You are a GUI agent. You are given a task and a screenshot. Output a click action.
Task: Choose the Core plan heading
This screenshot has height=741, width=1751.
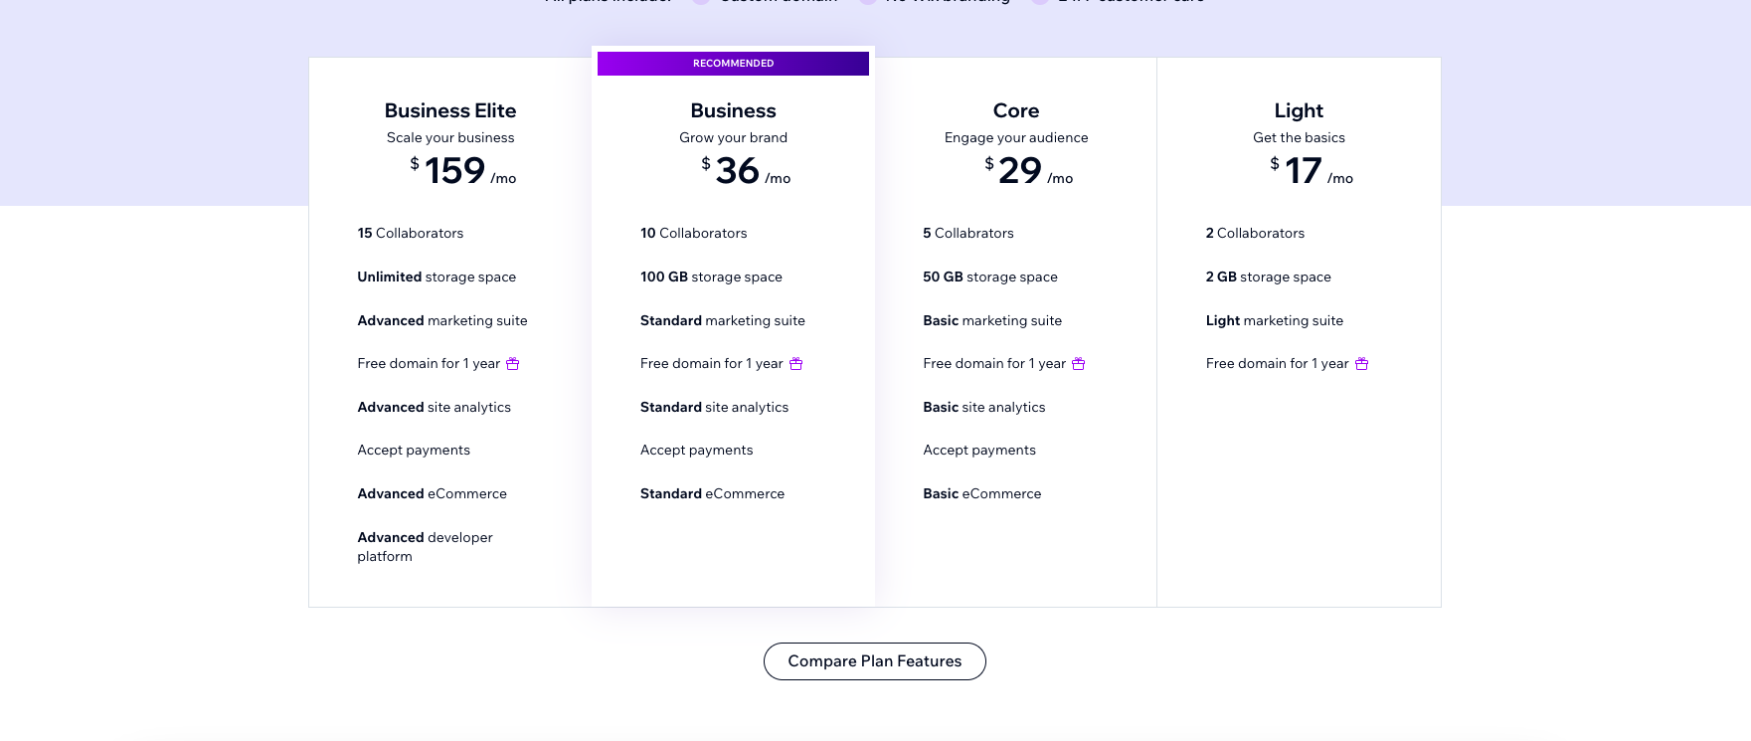coord(1015,110)
